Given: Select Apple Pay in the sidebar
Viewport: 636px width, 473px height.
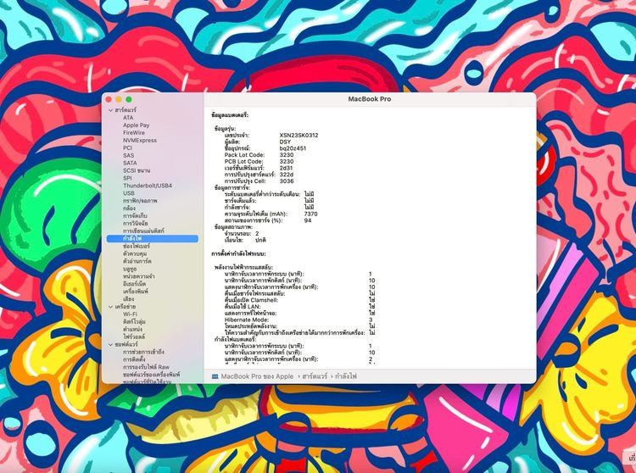Looking at the screenshot, I should click(136, 125).
